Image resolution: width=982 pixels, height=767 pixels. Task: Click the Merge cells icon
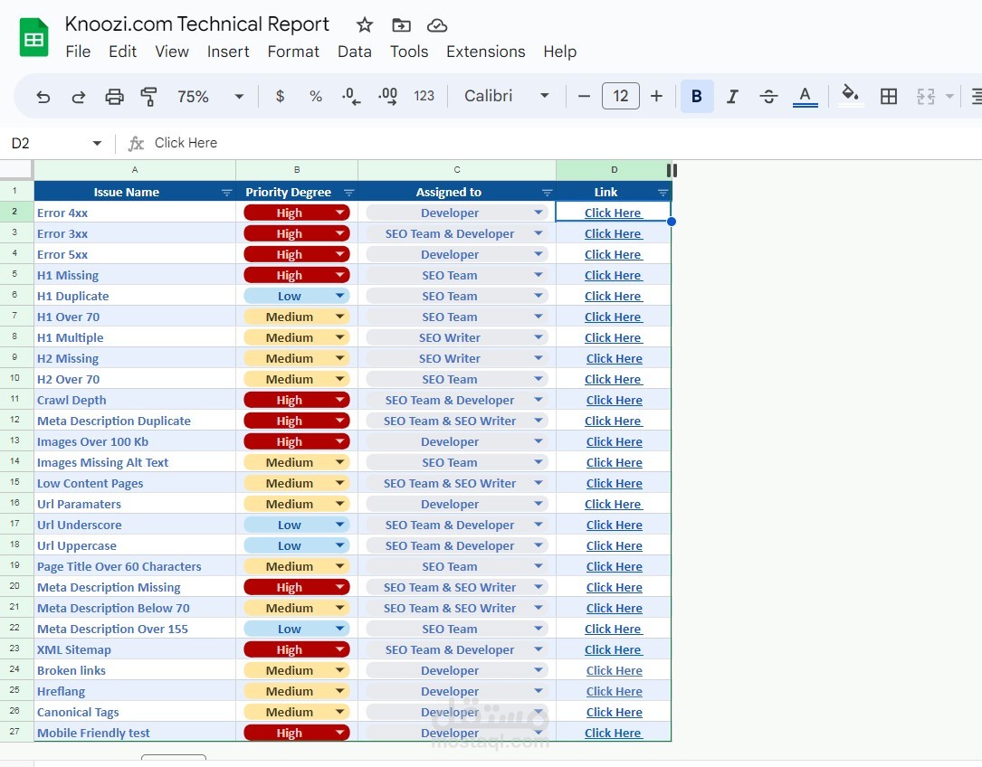tap(926, 96)
